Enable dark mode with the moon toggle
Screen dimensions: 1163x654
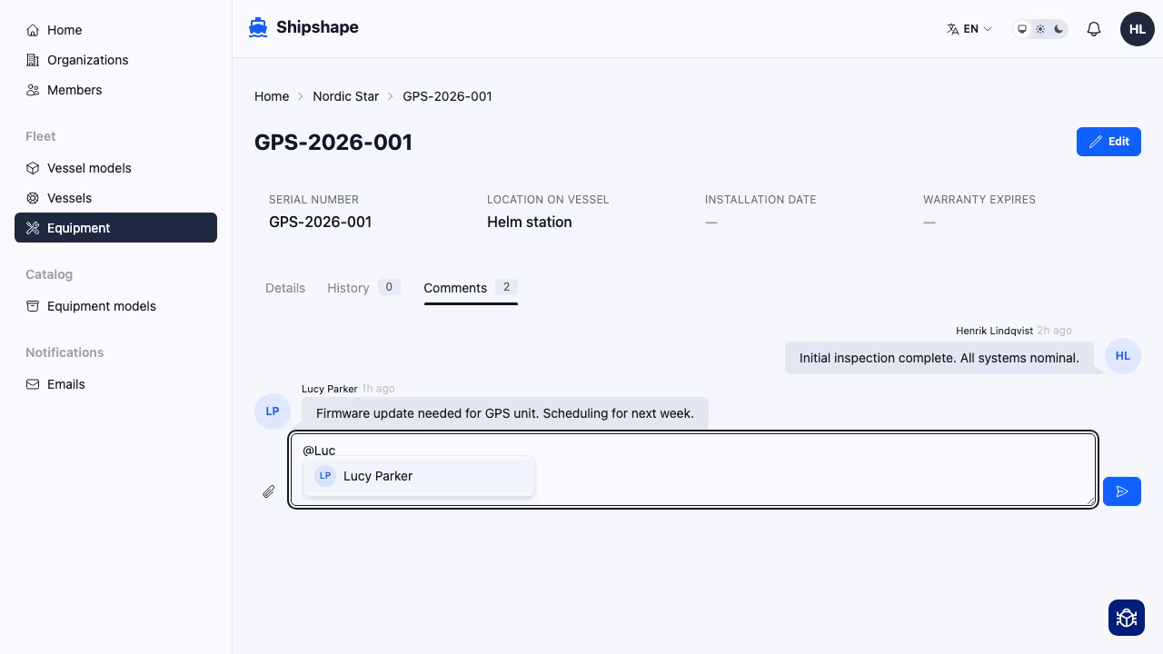tap(1059, 28)
